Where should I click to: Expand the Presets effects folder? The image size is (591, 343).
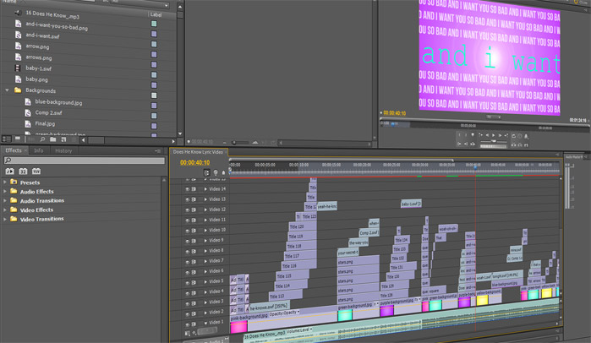[5, 182]
